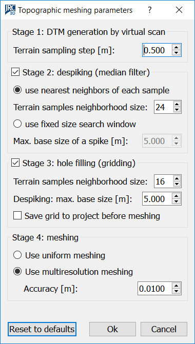
Task: Toggle Stage 2 despiking checkbox
Action: tap(15, 72)
